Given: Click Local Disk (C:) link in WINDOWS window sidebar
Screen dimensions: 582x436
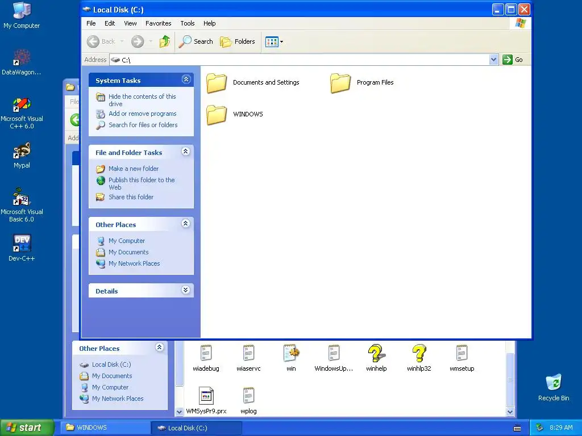Looking at the screenshot, I should (x=111, y=365).
